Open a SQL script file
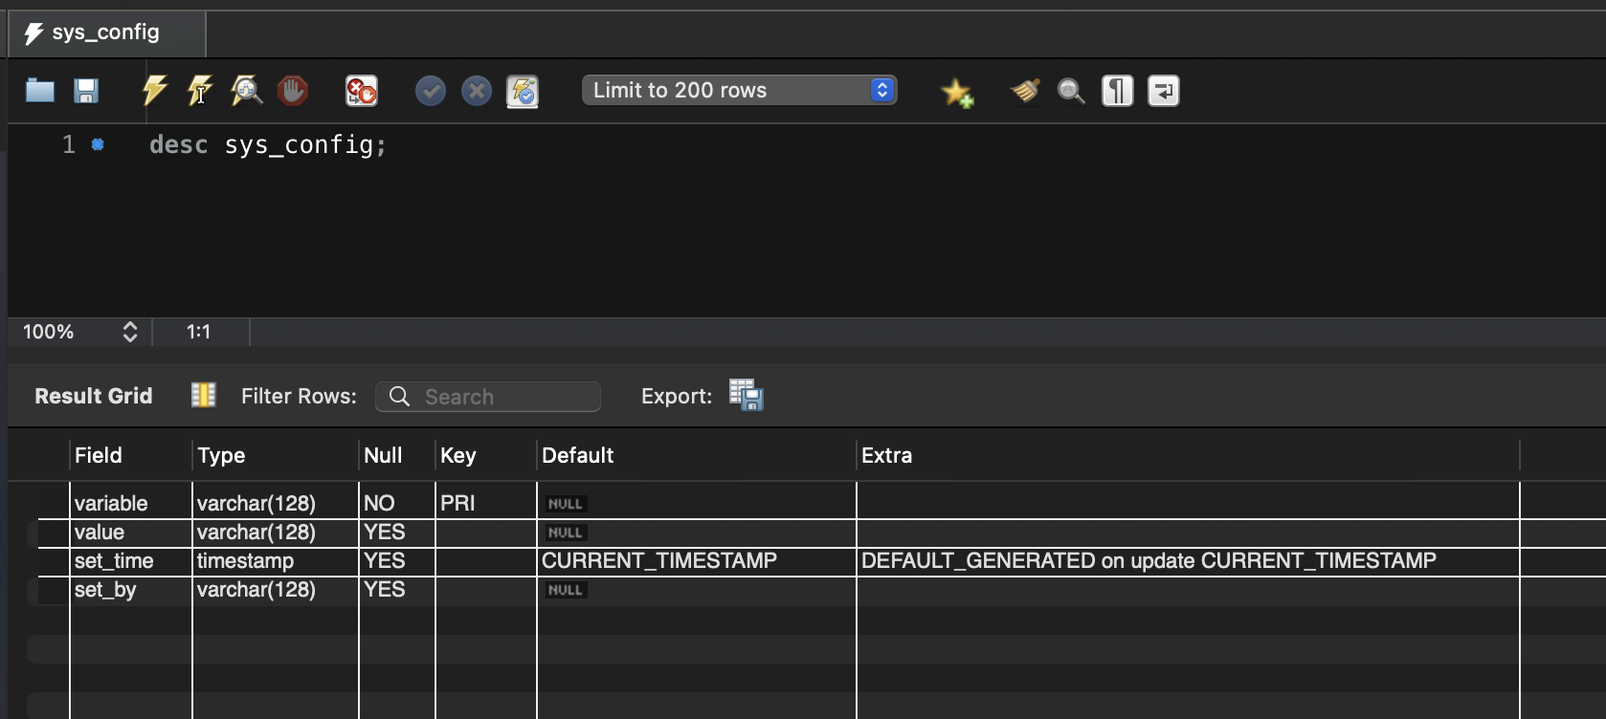 click(x=39, y=91)
